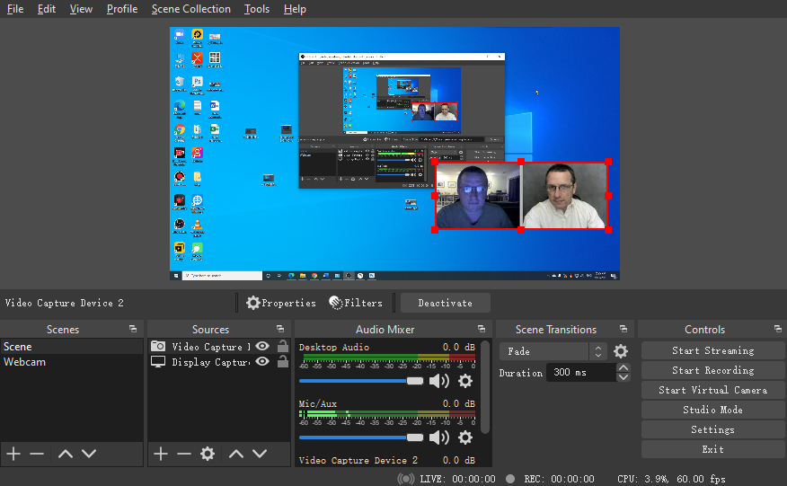The height and width of the screenshot is (486, 787).
Task: Pop out the Audio Mixer dock
Action: [x=482, y=329]
